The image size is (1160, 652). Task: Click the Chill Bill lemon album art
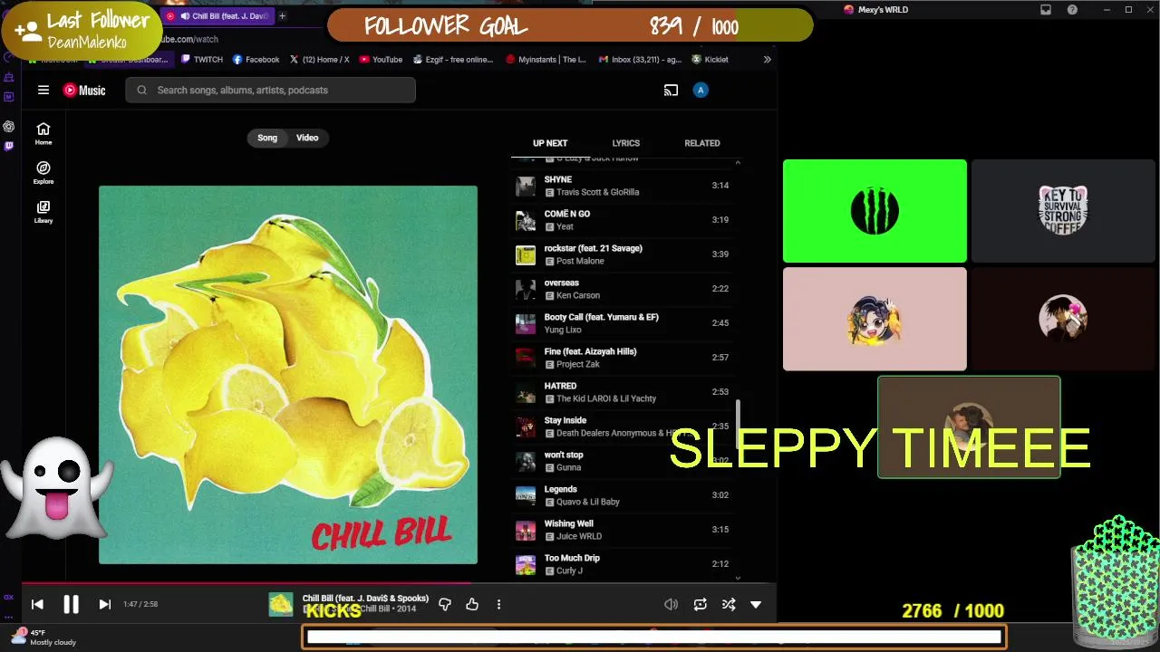pyautogui.click(x=288, y=375)
